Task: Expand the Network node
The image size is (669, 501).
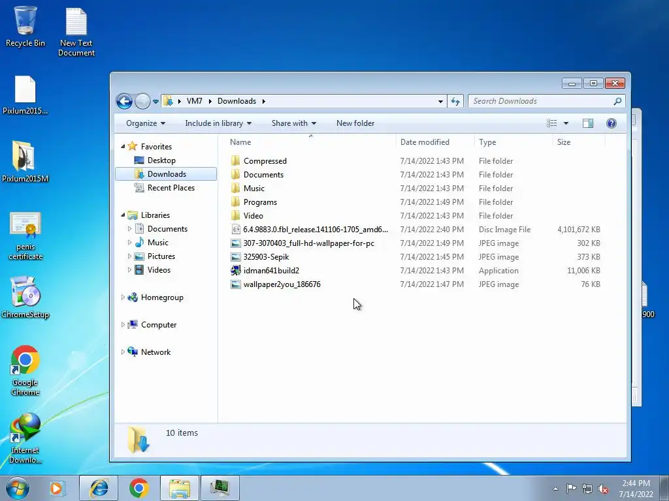Action: tap(123, 352)
